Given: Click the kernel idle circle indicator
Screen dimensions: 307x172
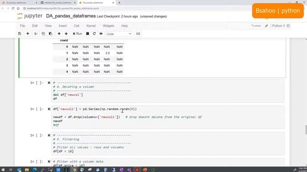Looking at the screenshot, I should tap(288, 26).
